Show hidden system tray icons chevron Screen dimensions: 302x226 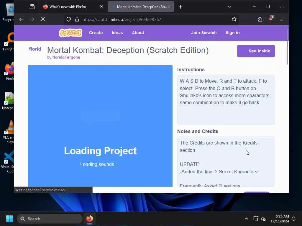click(246, 219)
